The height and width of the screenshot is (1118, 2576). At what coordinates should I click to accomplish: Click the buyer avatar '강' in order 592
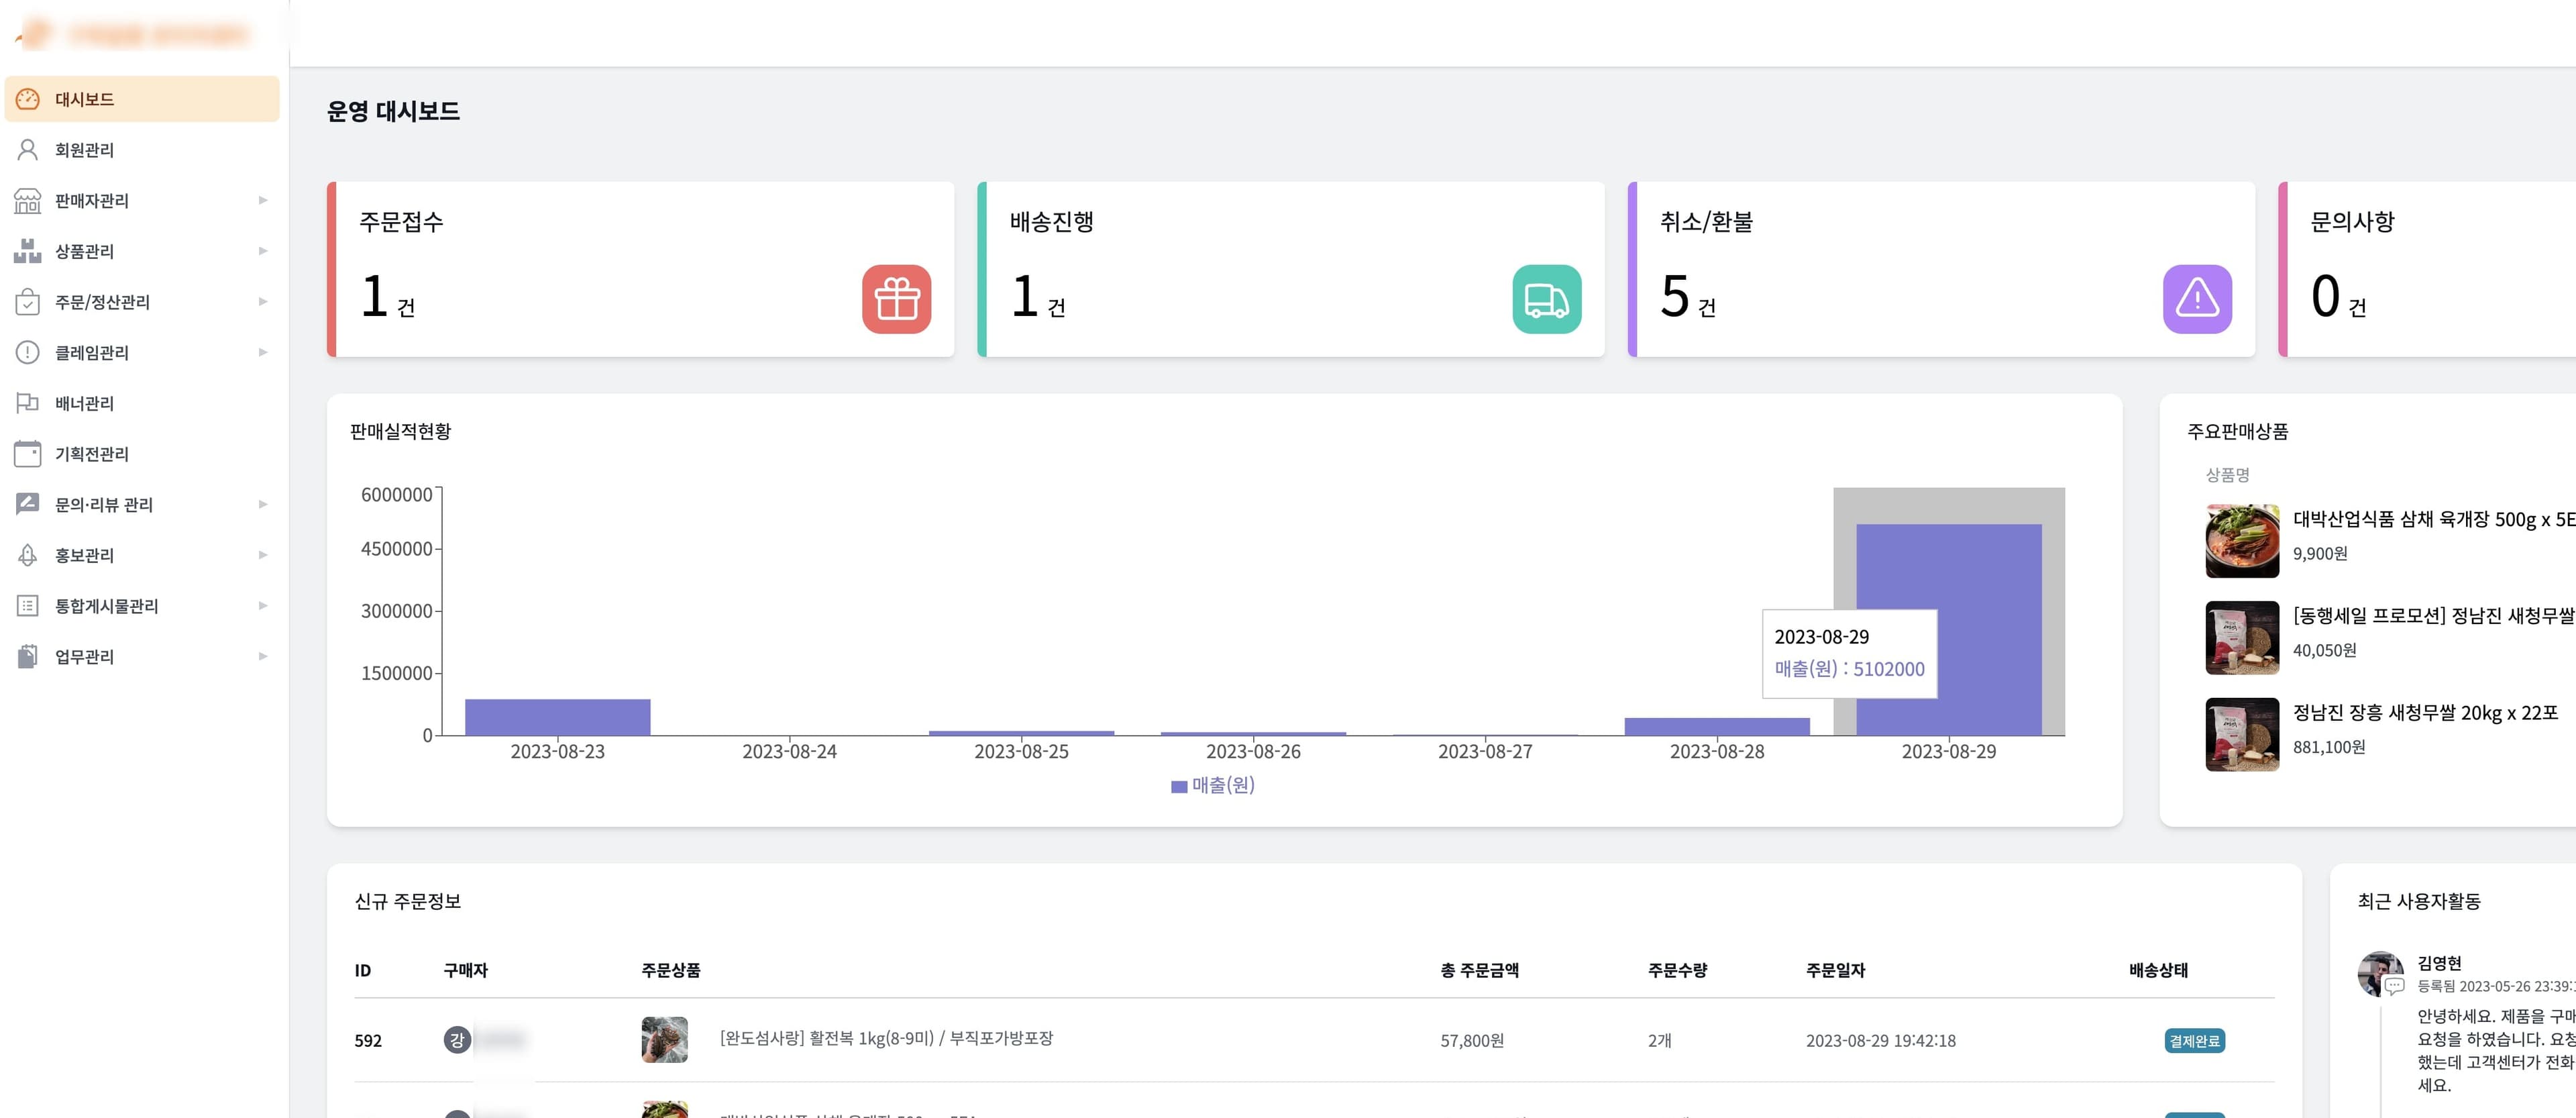tap(457, 1040)
